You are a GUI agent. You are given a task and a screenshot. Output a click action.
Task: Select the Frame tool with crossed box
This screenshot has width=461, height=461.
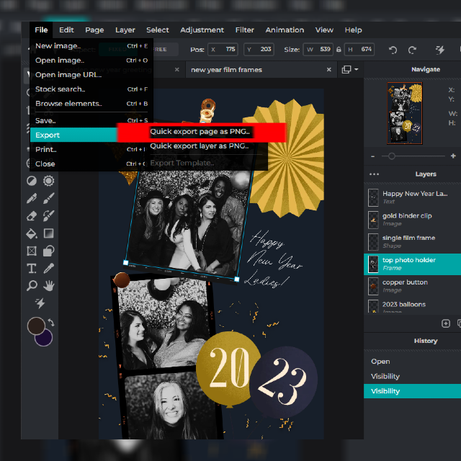click(32, 251)
